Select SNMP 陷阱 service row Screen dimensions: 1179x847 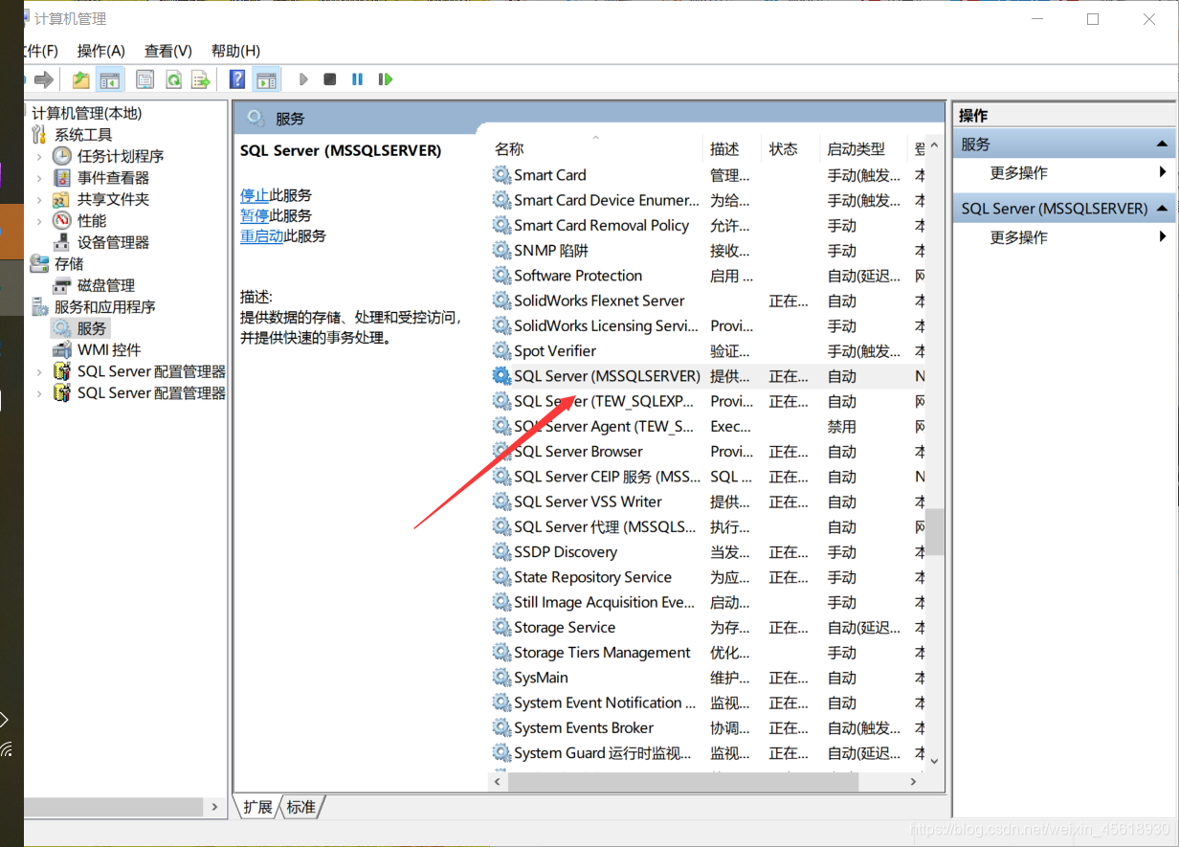point(706,251)
